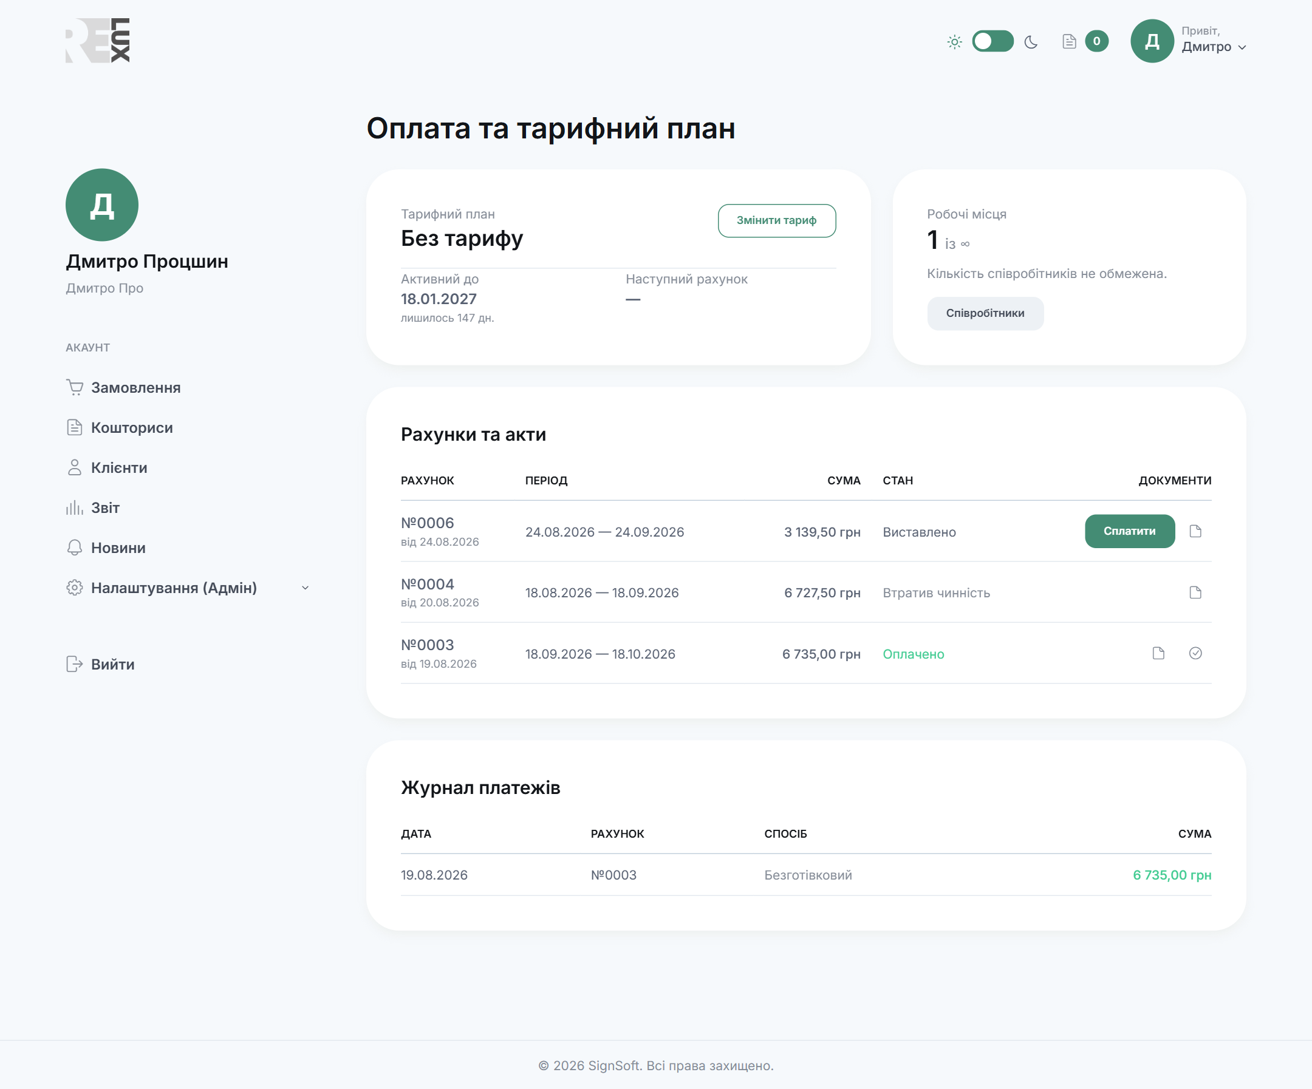The width and height of the screenshot is (1312, 1089).
Task: Click Вийти to log out
Action: pyautogui.click(x=100, y=663)
